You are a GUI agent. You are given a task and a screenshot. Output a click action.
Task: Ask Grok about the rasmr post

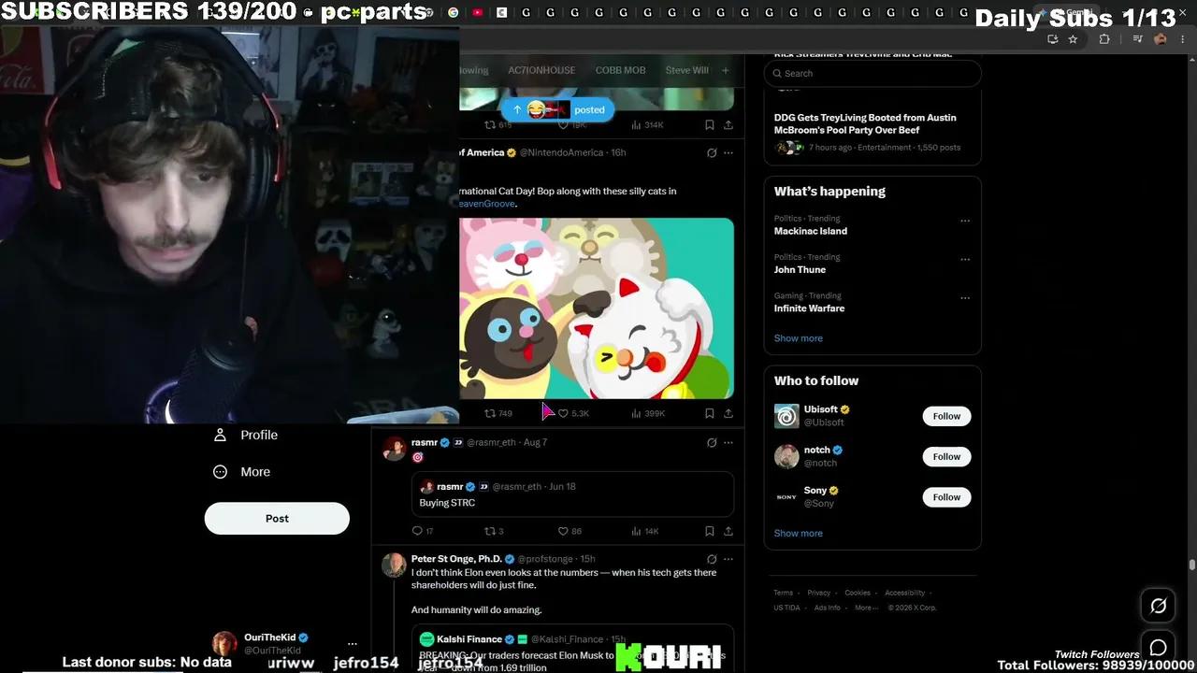(x=712, y=442)
